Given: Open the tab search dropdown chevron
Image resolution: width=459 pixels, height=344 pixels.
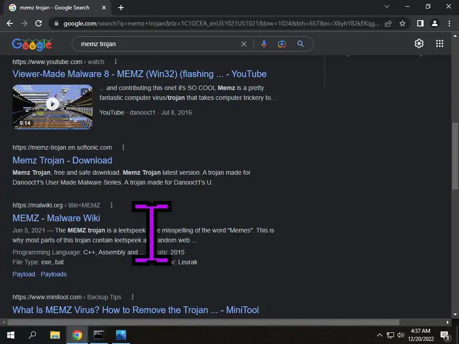Looking at the screenshot, I should point(387,6).
